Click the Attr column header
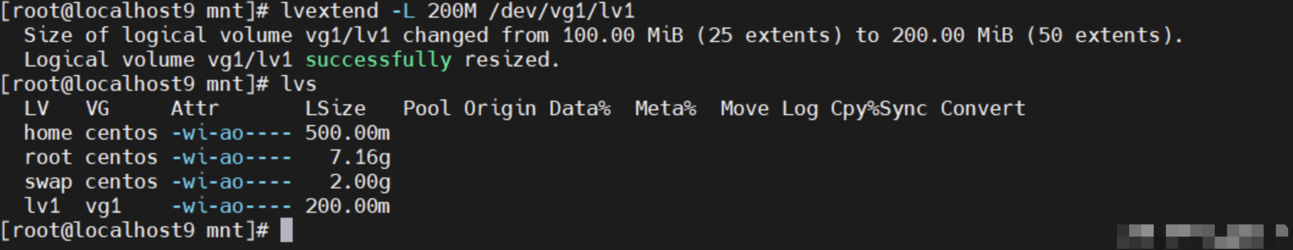Image resolution: width=1293 pixels, height=250 pixels. coord(194,109)
